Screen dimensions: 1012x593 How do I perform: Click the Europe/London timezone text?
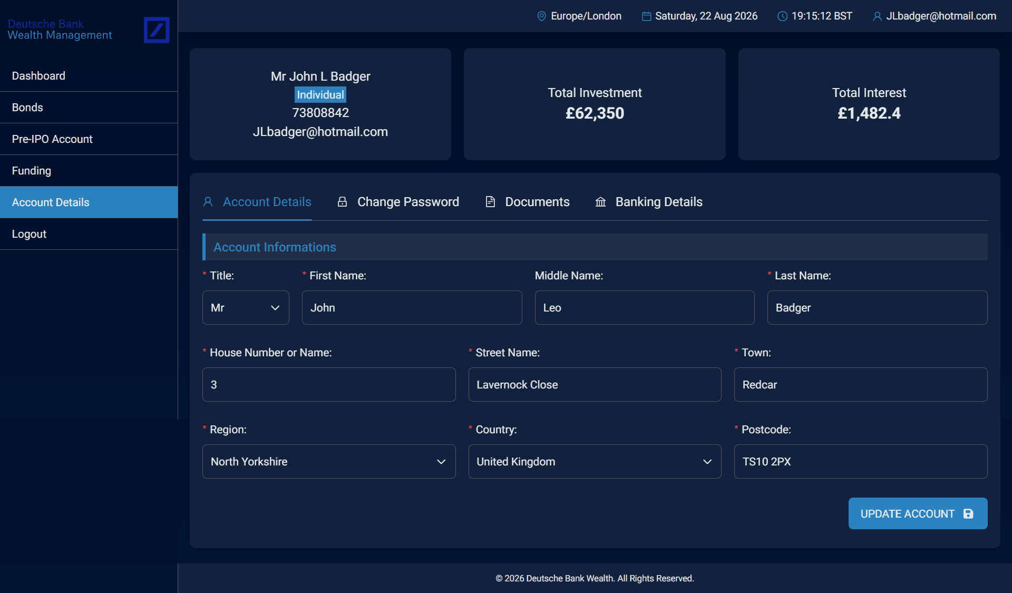coord(586,16)
